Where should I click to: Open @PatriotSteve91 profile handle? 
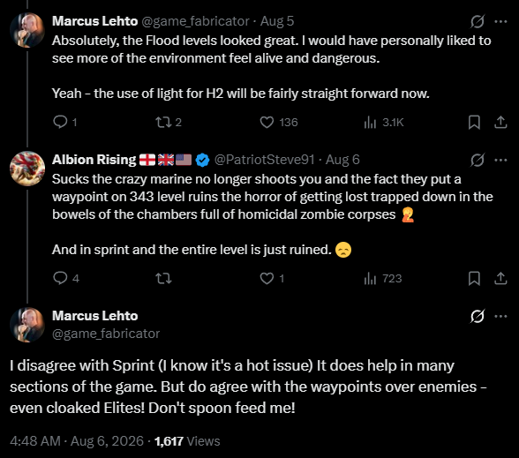(264, 160)
